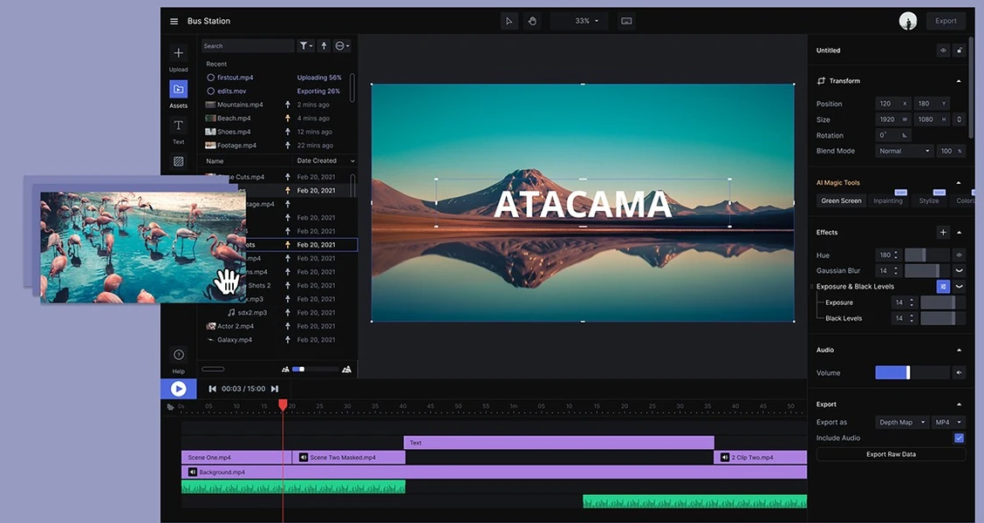The width and height of the screenshot is (984, 523).
Task: Click the add-to-timeline arrow for Mountains.mp4
Action: (x=287, y=105)
